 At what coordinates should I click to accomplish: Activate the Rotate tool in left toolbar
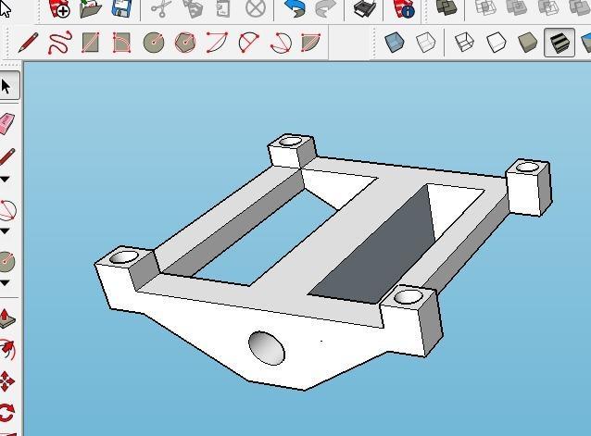(6, 413)
